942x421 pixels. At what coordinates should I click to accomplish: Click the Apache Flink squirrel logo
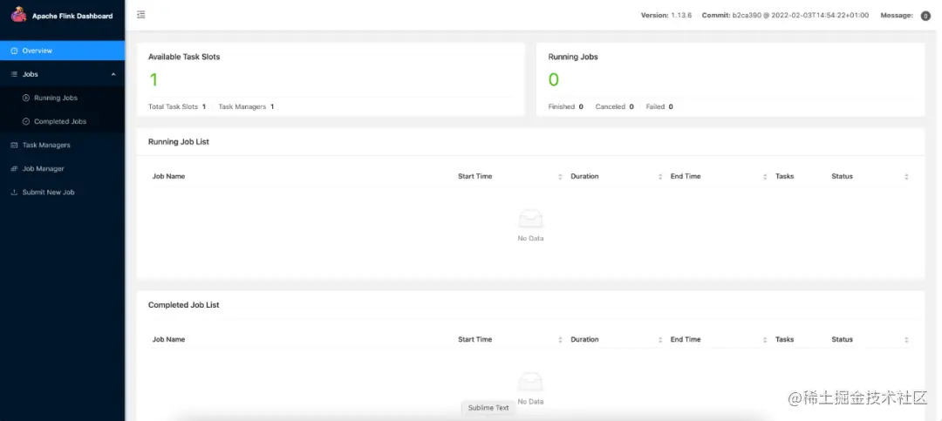pyautogui.click(x=18, y=15)
